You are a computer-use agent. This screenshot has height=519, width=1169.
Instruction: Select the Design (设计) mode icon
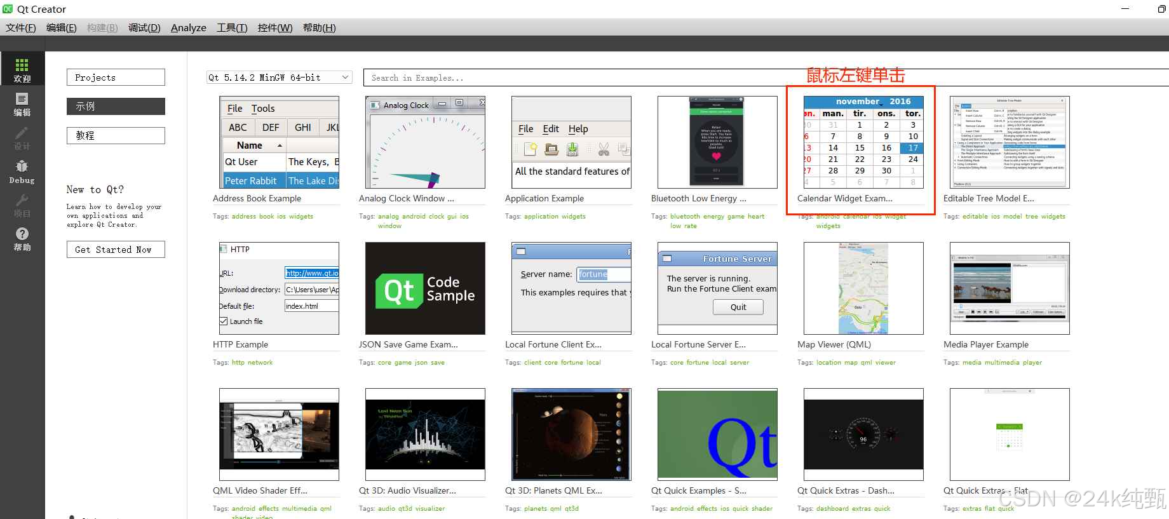22,137
